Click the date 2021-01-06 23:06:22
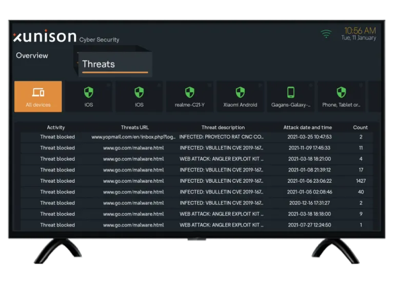394x287 pixels. tap(309, 181)
